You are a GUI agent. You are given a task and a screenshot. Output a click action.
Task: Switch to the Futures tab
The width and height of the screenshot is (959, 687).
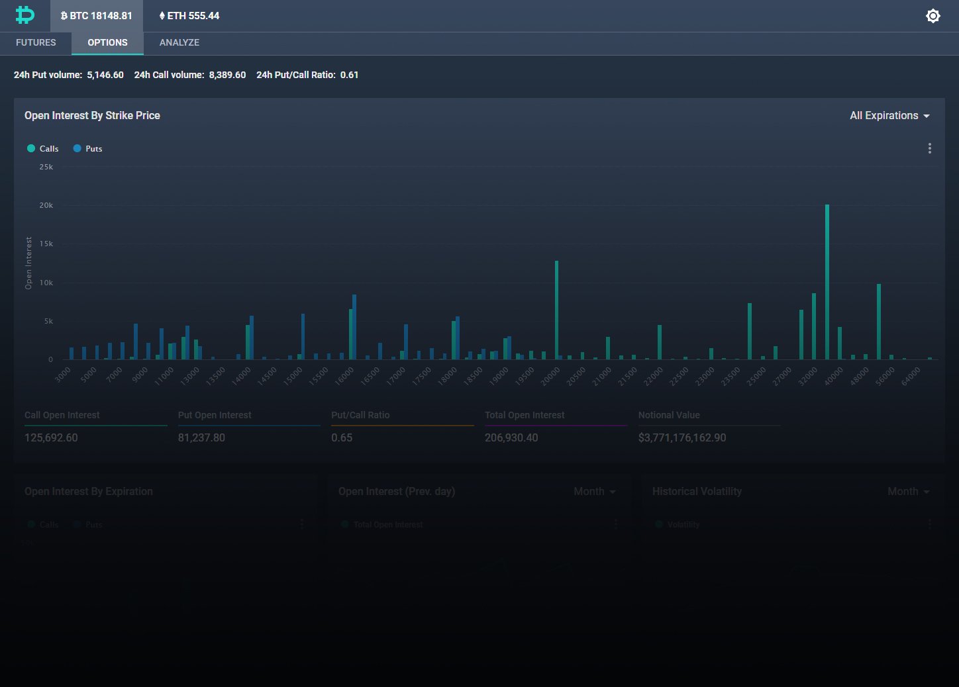(36, 42)
